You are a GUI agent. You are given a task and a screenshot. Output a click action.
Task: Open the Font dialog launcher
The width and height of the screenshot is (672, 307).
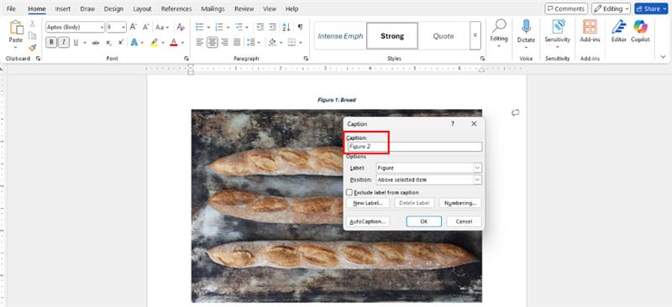pyautogui.click(x=186, y=58)
